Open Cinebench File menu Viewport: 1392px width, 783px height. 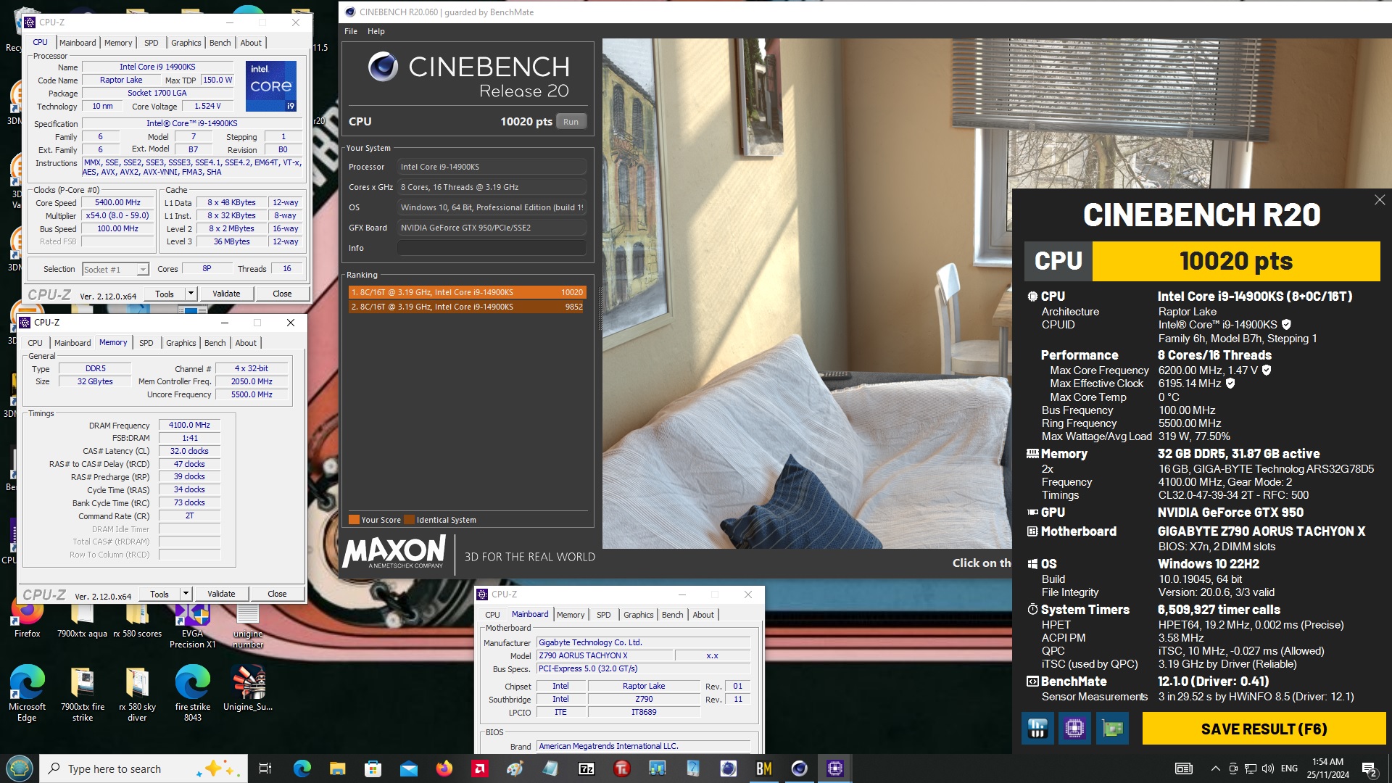[x=351, y=31]
